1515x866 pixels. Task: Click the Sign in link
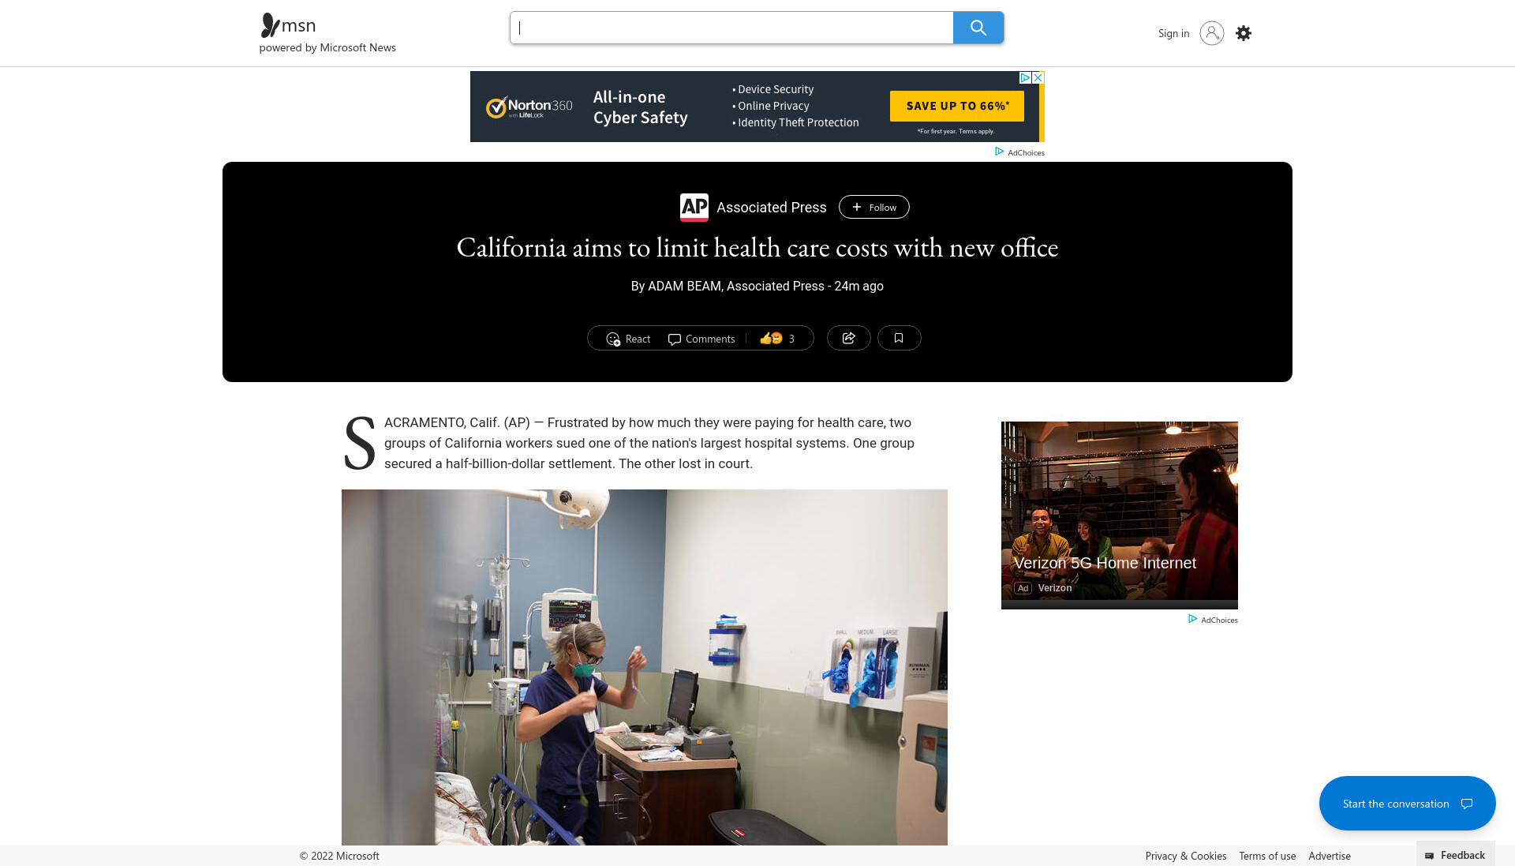[1173, 33]
